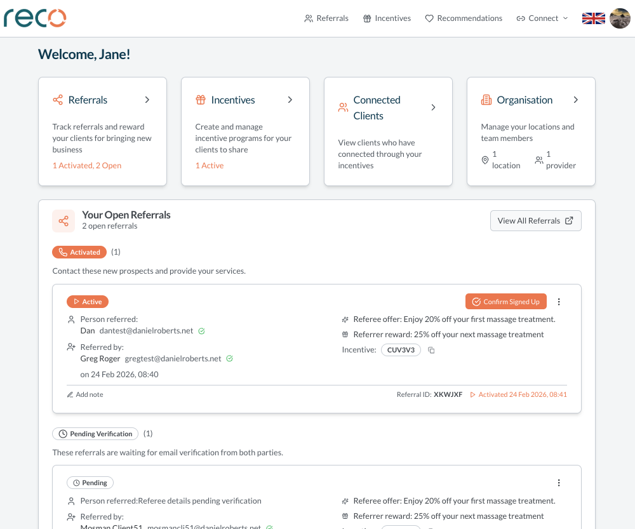Click View All Referrals
This screenshot has width=635, height=529.
(535, 220)
